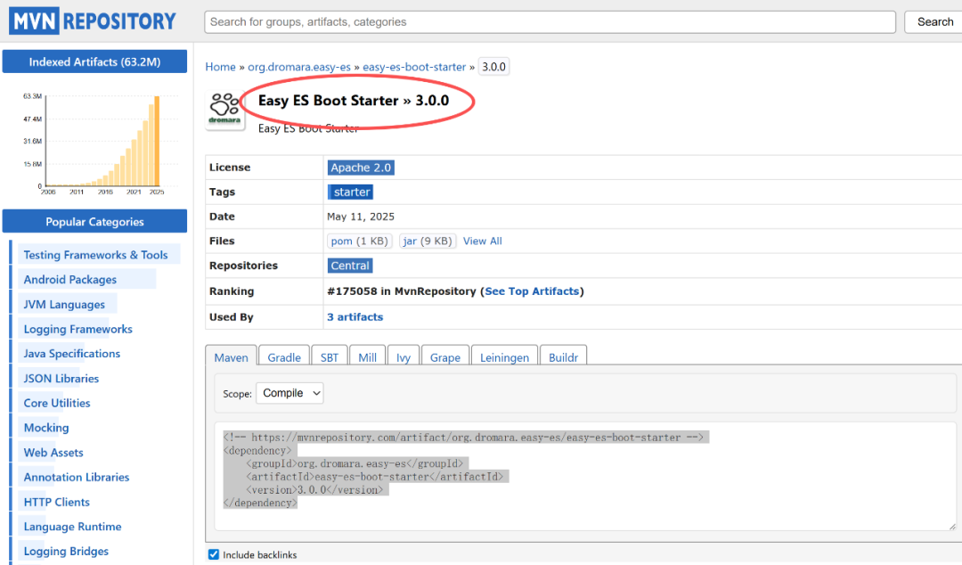
Task: Click the 3.0.0 version breadcrumb badge
Action: click(493, 67)
